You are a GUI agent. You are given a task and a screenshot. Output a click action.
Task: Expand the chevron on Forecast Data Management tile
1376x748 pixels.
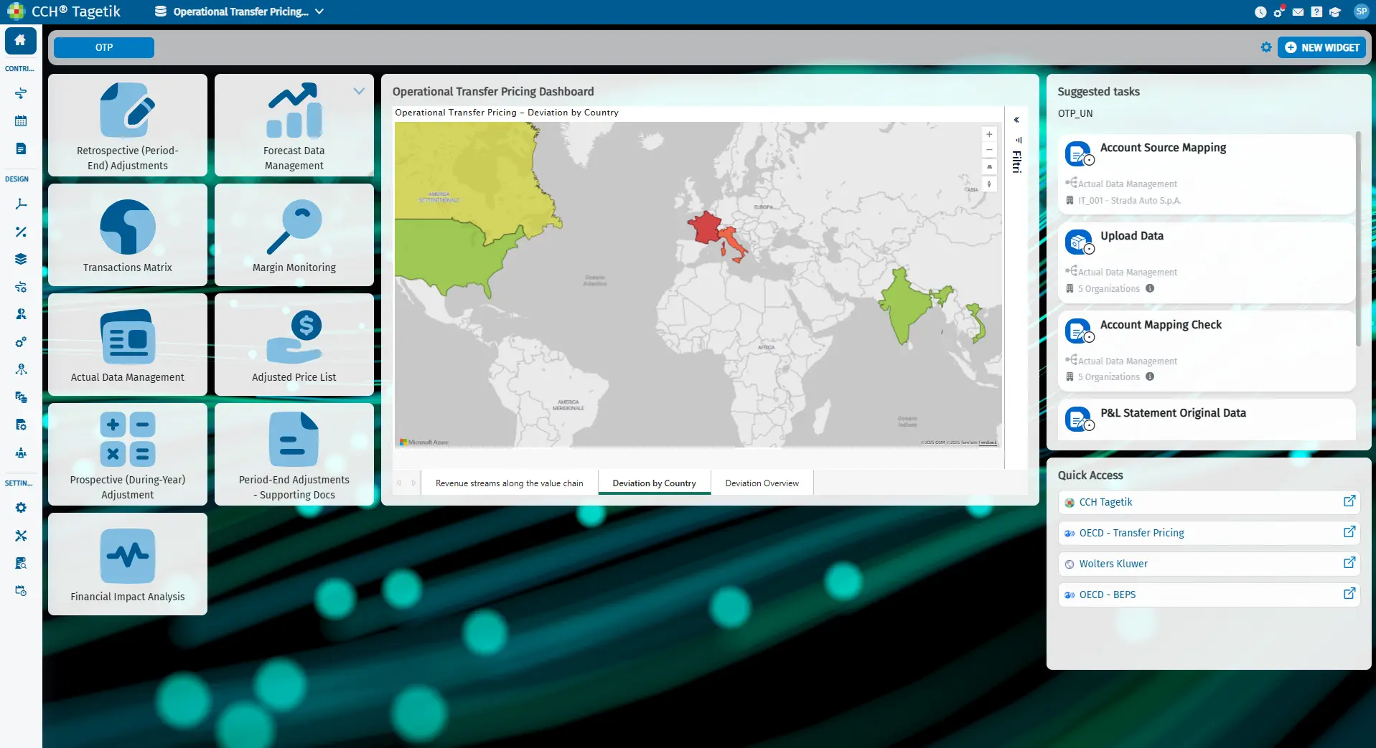coord(359,91)
